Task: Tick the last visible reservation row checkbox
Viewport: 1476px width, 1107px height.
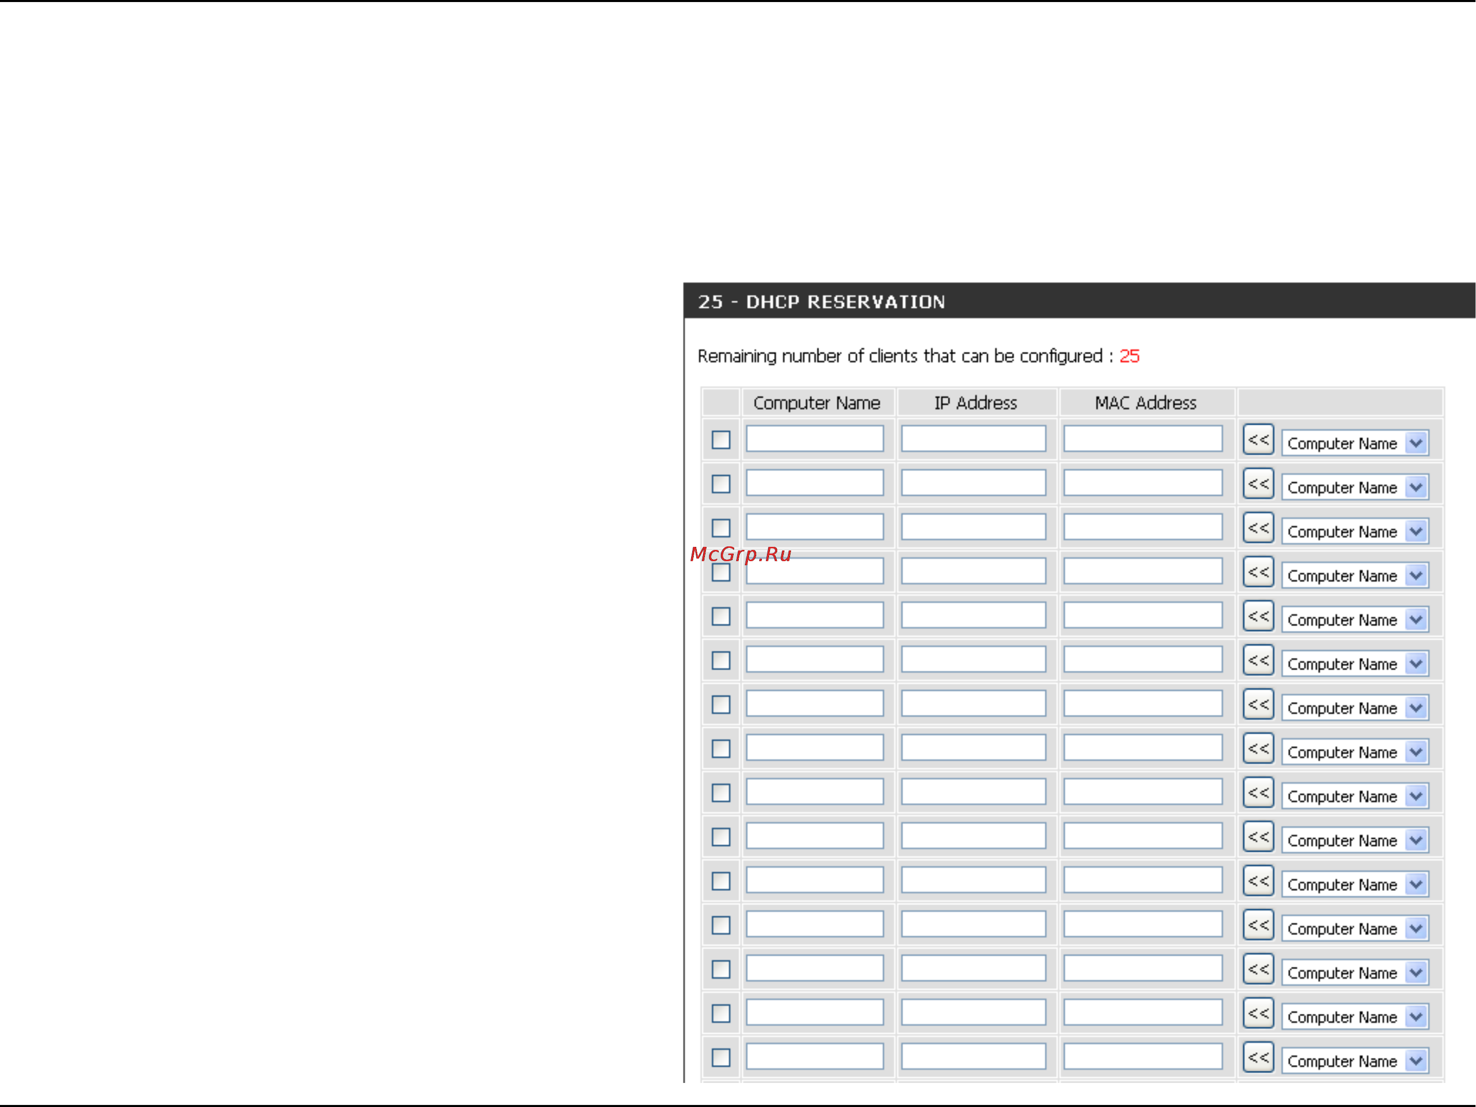Action: pos(721,1058)
